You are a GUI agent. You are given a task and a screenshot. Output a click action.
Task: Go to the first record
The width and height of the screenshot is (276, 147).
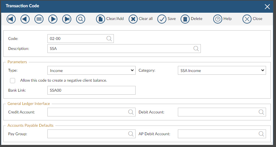click(x=11, y=19)
